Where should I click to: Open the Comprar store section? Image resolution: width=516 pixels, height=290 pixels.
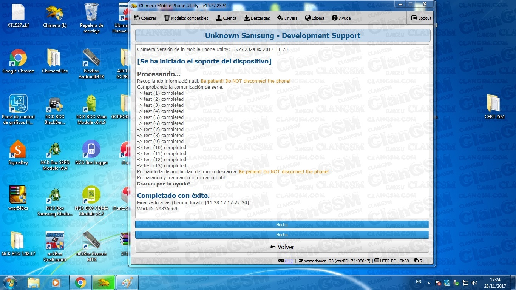145,18
